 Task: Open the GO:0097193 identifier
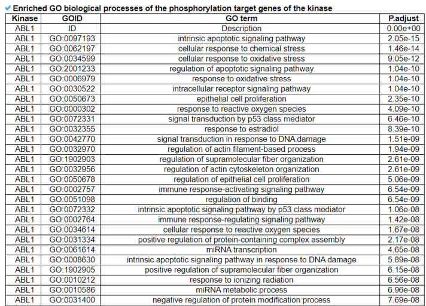72,39
